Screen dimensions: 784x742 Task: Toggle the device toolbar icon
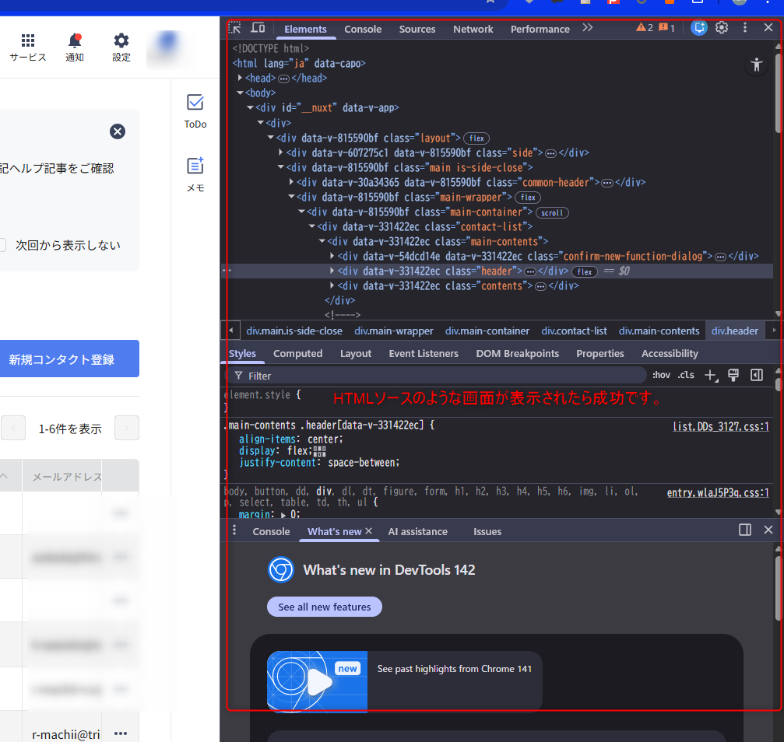[258, 28]
